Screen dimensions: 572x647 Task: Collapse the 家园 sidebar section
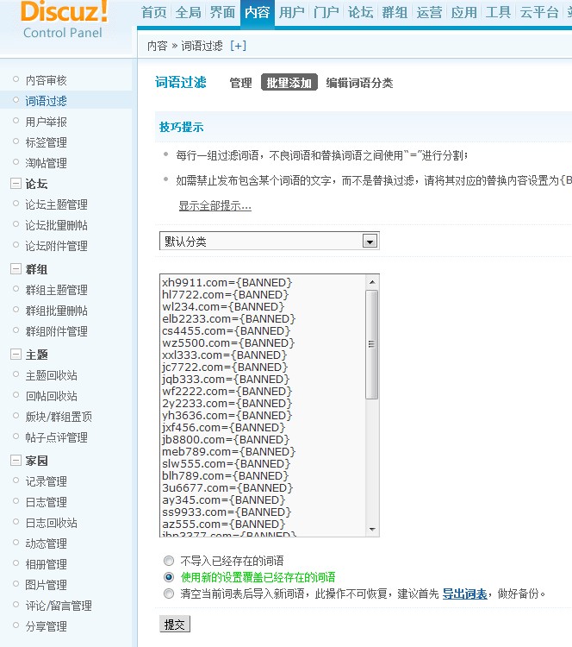[x=16, y=460]
